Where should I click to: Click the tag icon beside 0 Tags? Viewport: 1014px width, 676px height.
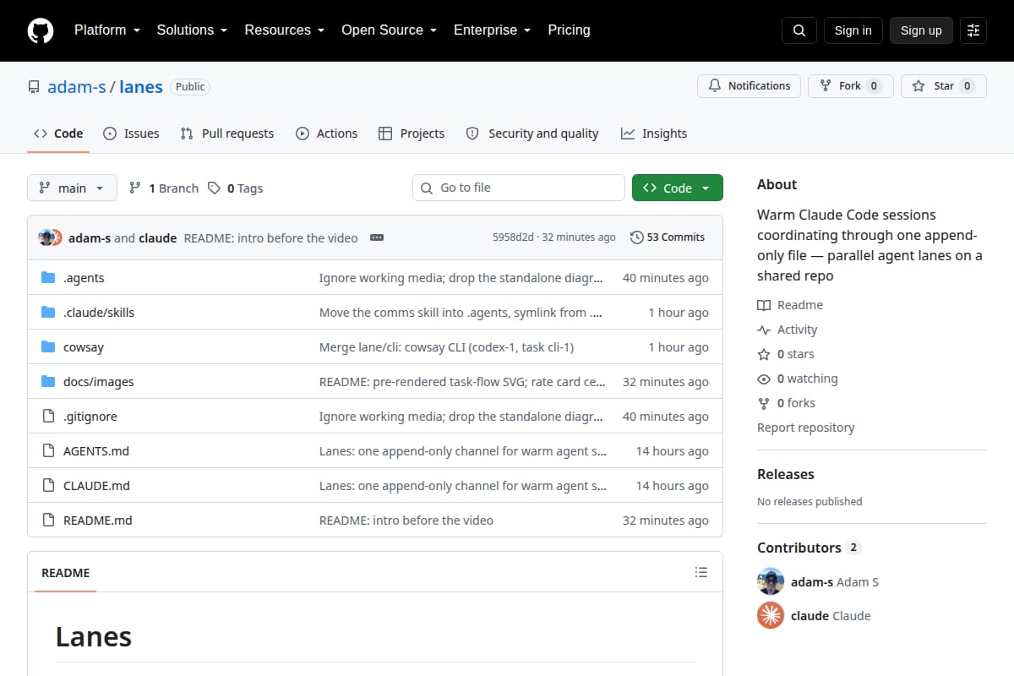(215, 188)
